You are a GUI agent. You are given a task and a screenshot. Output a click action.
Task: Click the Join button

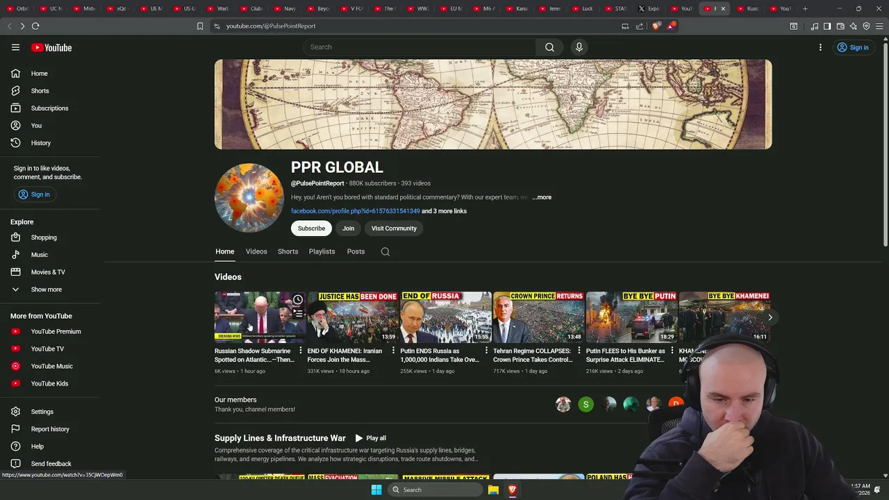coord(348,228)
